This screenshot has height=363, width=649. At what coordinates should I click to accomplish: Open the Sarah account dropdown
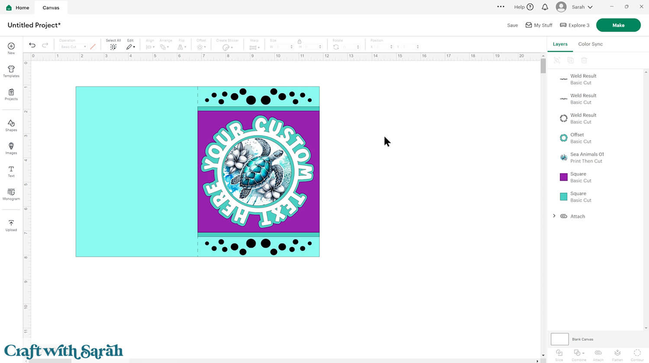click(582, 7)
